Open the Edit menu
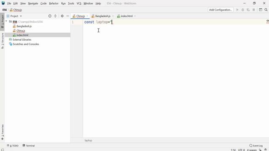The width and height of the screenshot is (269, 151). [16, 3]
